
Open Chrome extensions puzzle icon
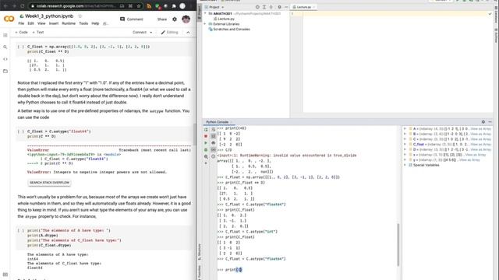174,6
